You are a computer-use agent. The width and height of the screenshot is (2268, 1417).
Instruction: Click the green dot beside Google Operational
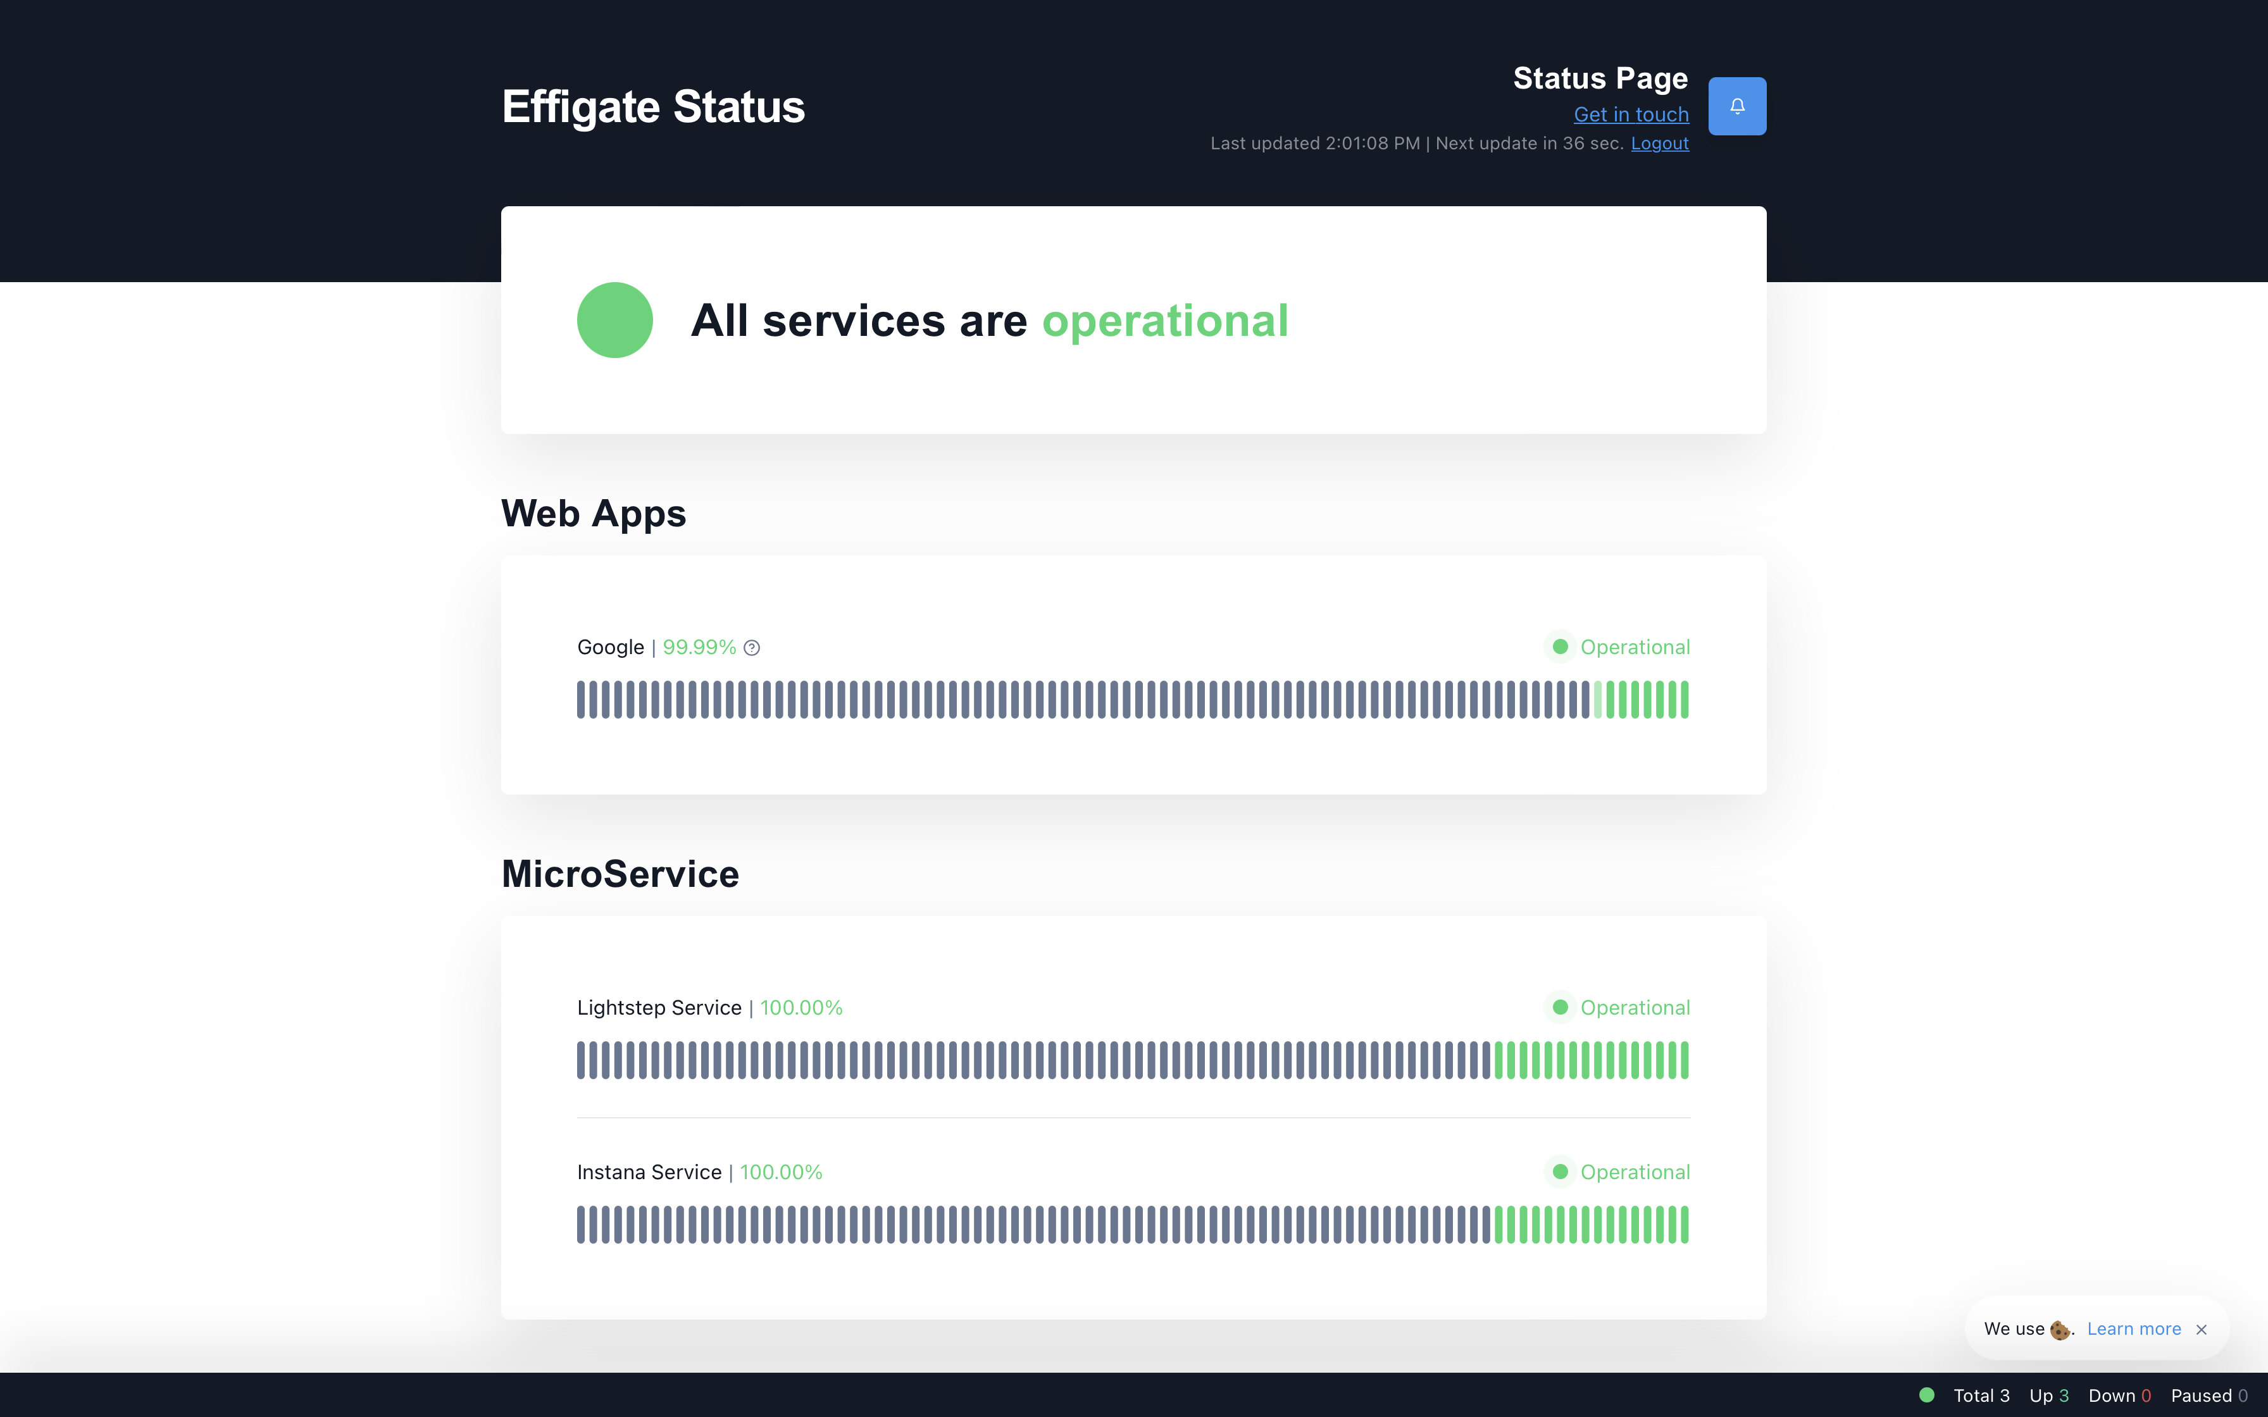(1561, 647)
